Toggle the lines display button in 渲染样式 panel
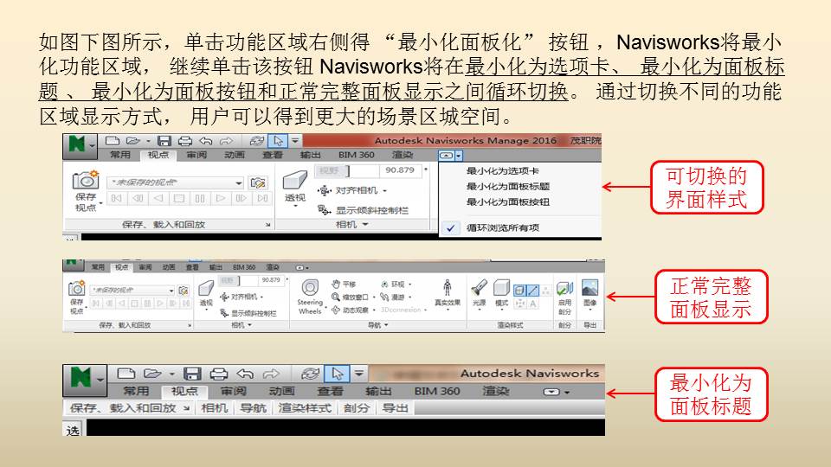 point(532,291)
